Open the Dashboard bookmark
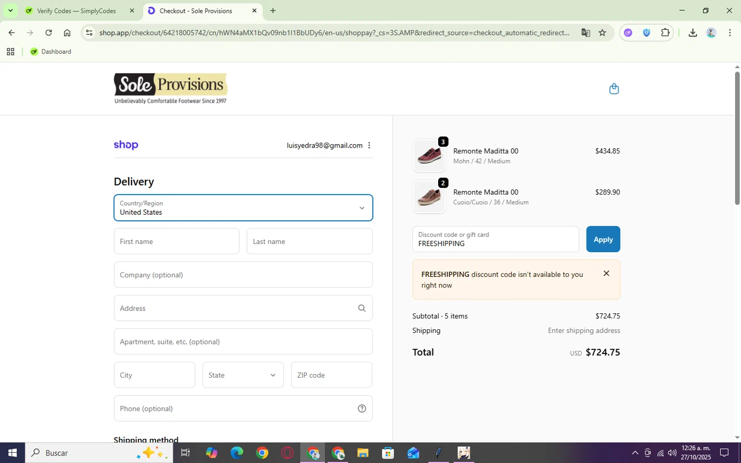This screenshot has width=741, height=463. click(51, 51)
